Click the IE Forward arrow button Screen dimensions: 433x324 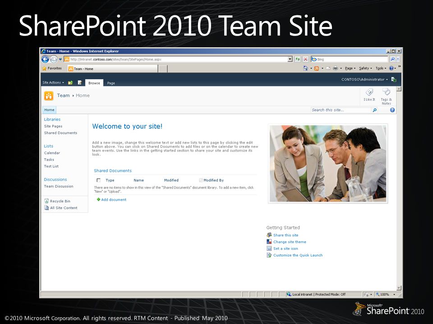[x=54, y=59]
